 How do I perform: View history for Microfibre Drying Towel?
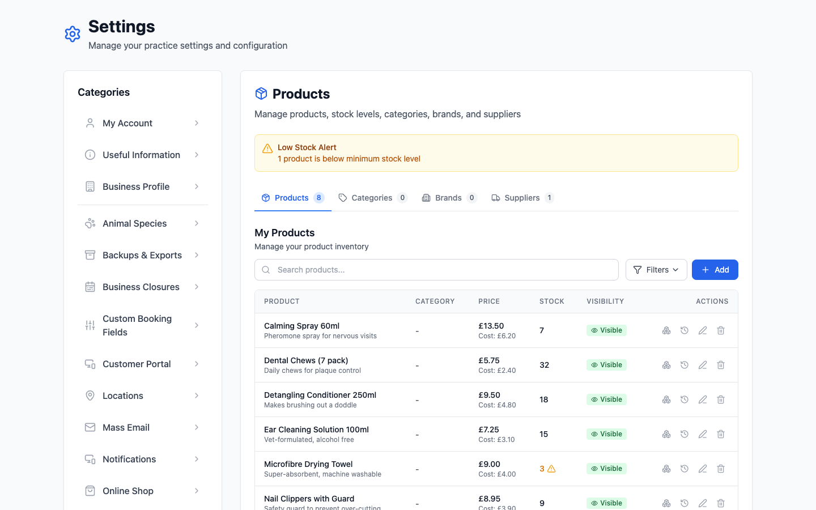(685, 469)
